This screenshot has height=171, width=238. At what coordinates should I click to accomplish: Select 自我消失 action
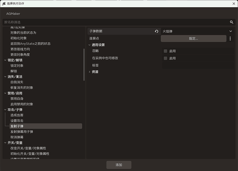point(17,82)
